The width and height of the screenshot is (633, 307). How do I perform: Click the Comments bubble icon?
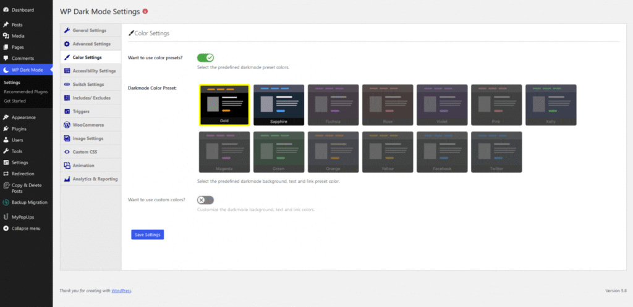pyautogui.click(x=6, y=58)
